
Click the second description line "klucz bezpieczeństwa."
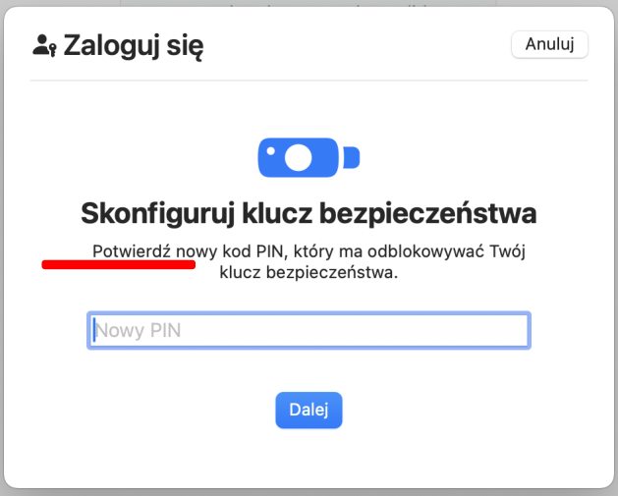pyautogui.click(x=309, y=273)
